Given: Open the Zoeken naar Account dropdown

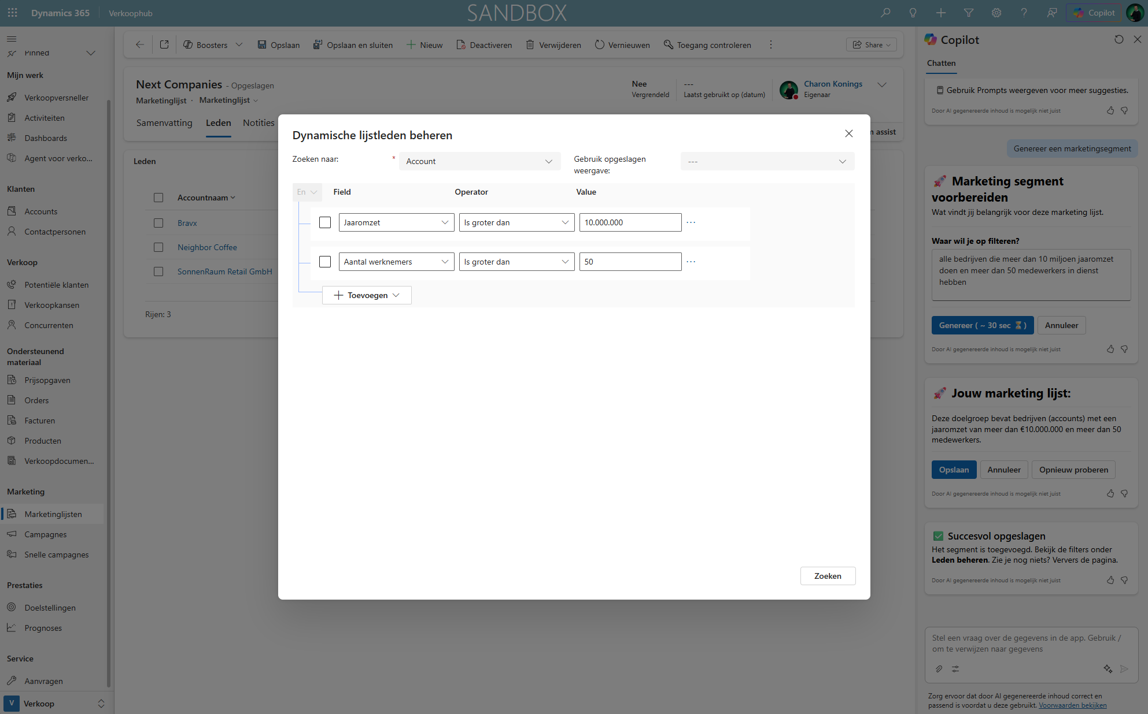Looking at the screenshot, I should (x=479, y=161).
